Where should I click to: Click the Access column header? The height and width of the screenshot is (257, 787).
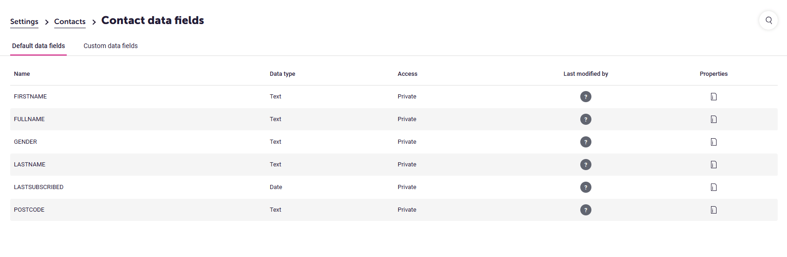(x=407, y=74)
